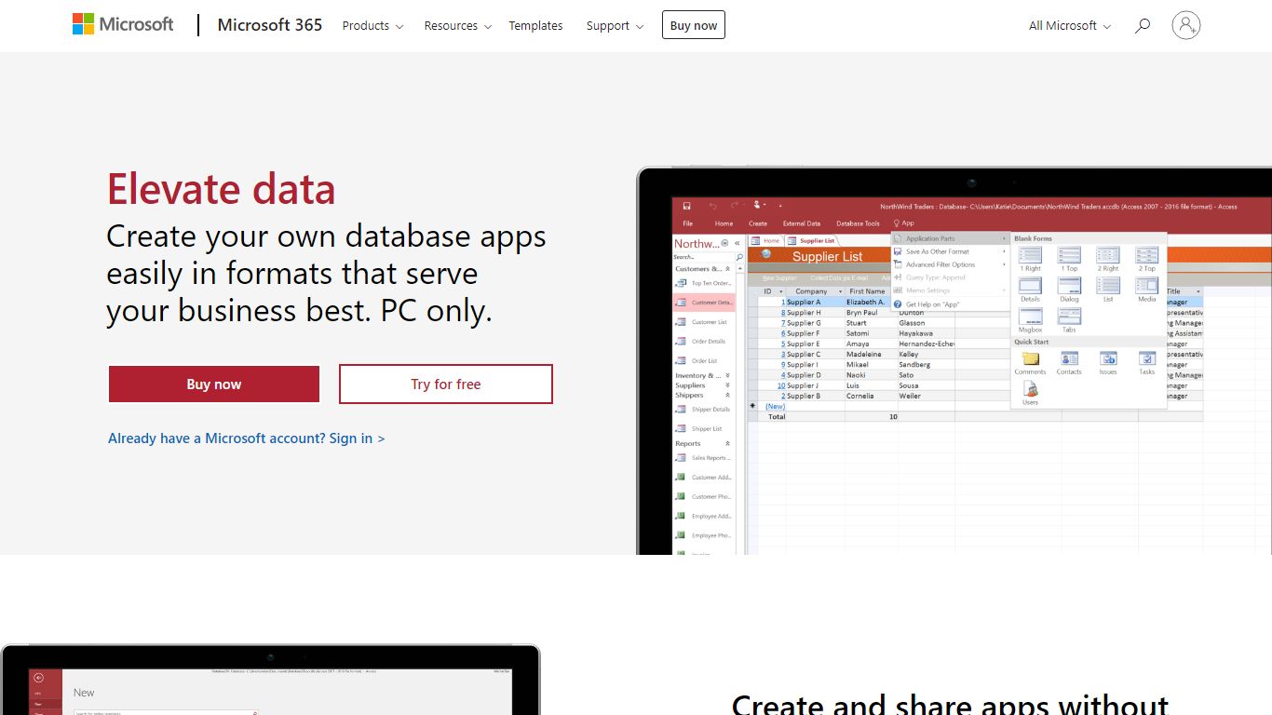This screenshot has width=1272, height=715.
Task: Open the Supplier List document tab
Action: (x=812, y=240)
